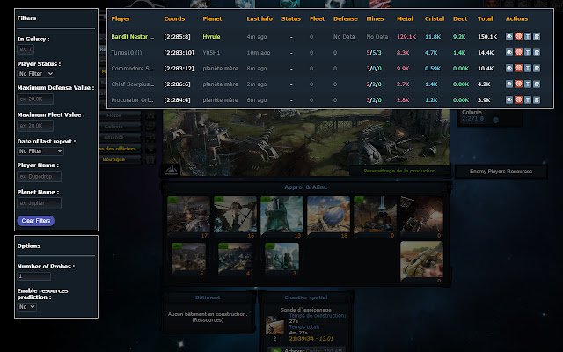Viewport: 563px width, 352px height.
Task: Open the Player Status filter dropdown
Action: point(36,73)
